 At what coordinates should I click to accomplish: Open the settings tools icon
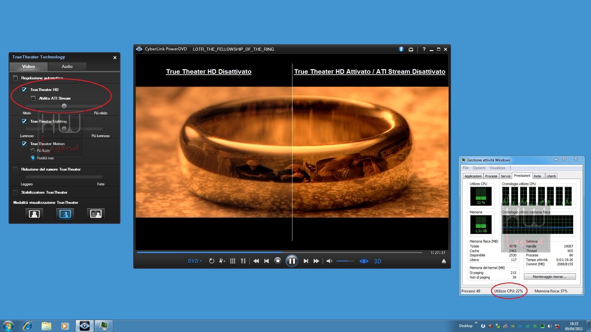click(243, 261)
